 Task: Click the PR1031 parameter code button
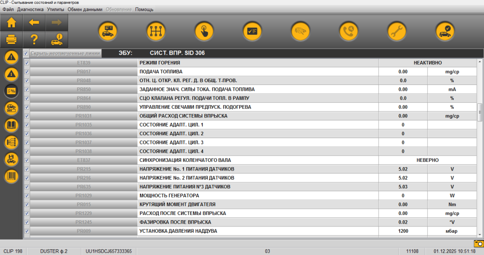tap(83, 116)
